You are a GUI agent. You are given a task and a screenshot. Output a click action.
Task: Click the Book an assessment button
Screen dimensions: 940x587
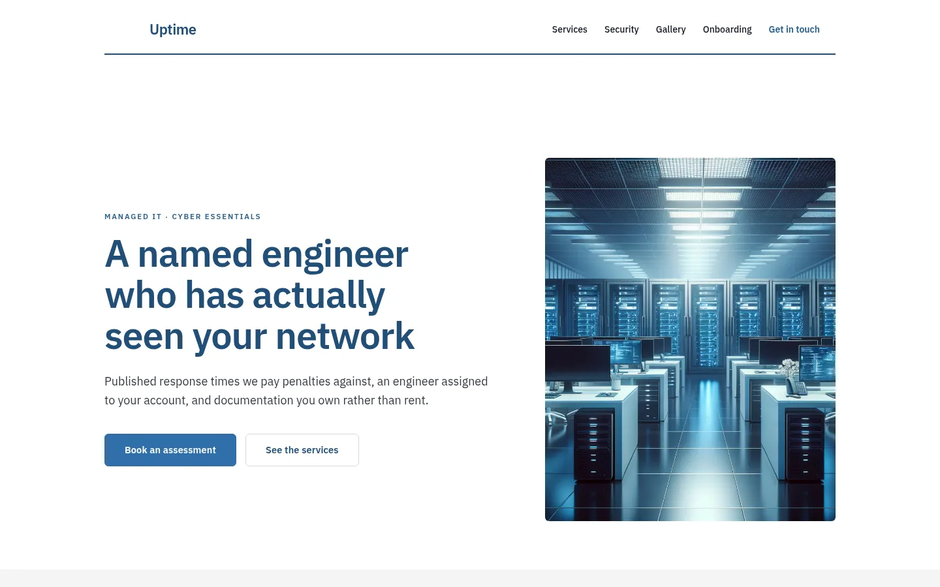[170, 450]
